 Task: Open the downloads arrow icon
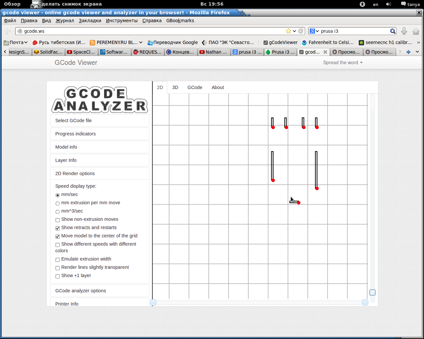pyautogui.click(x=404, y=31)
